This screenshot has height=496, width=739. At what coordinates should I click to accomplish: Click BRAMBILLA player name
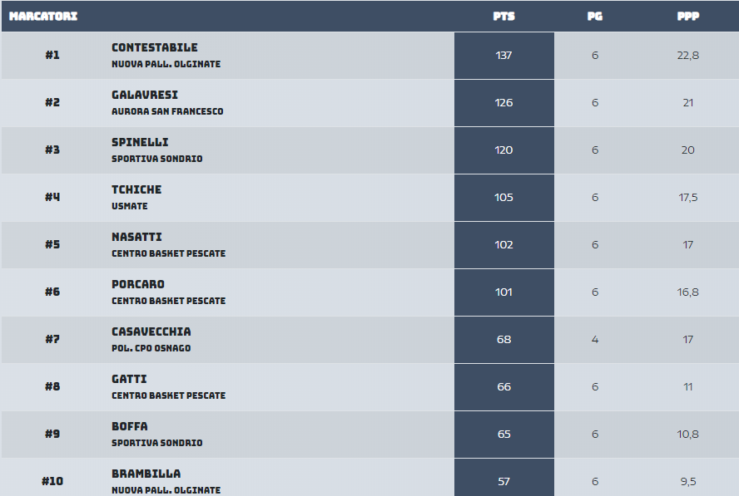tap(146, 474)
